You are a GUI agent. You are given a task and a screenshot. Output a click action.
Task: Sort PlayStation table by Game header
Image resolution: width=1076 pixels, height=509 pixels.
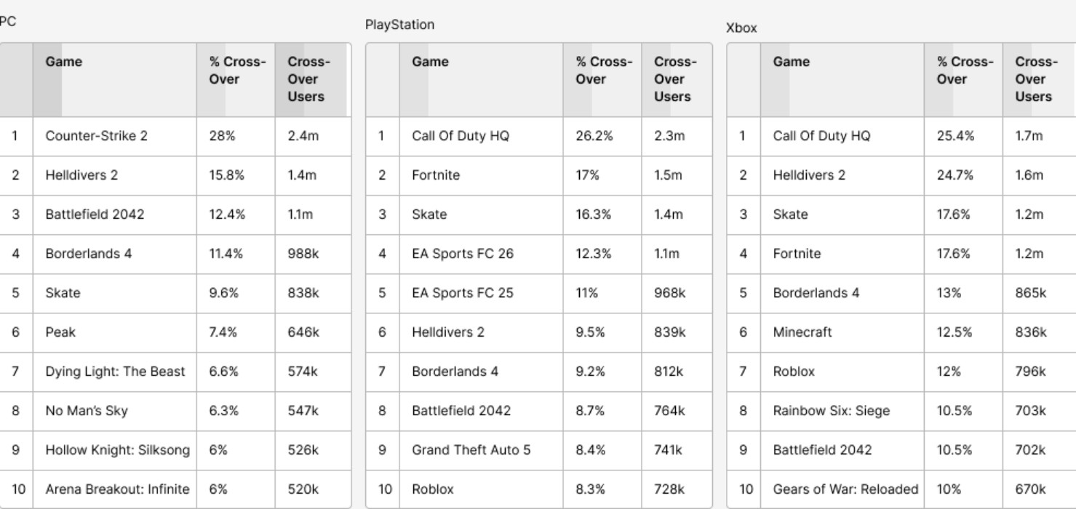click(481, 79)
